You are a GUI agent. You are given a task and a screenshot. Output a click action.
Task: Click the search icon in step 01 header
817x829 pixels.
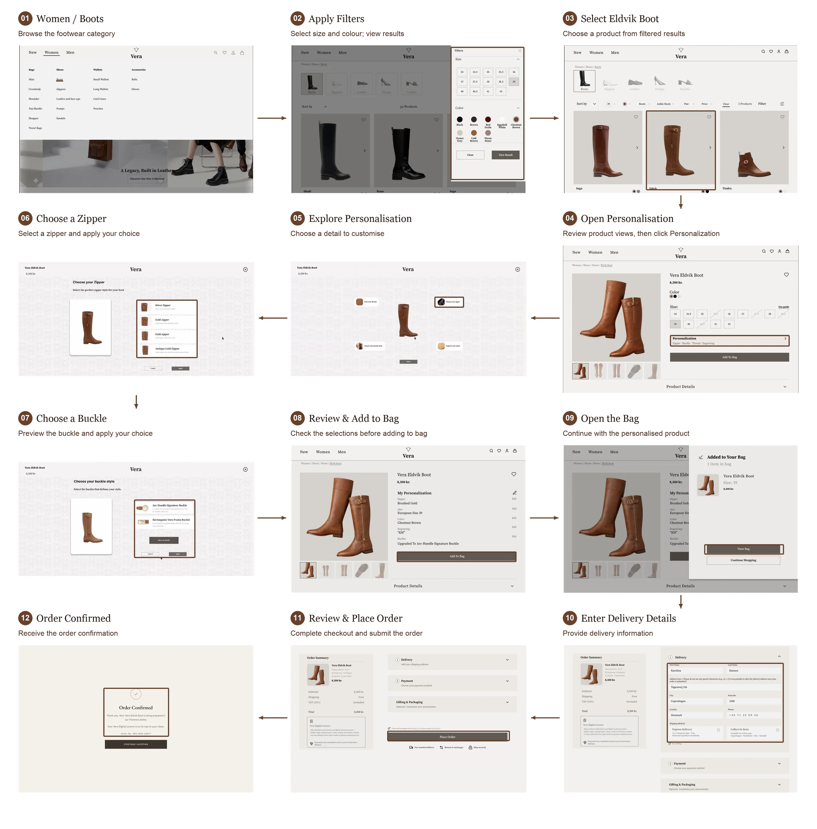click(x=216, y=53)
